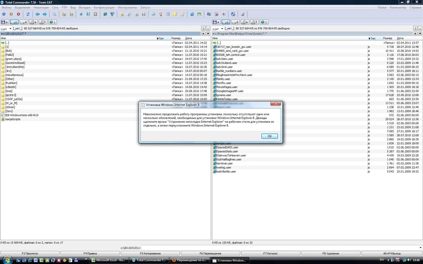Open file search with the magnifier icon

pyautogui.click(x=55, y=14)
